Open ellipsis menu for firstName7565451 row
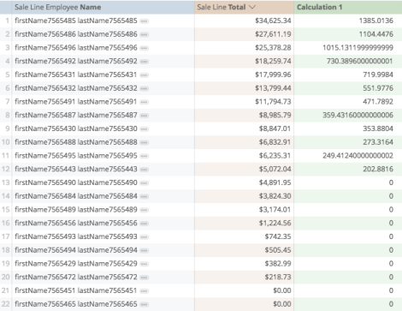Viewport: 402px width, 311px height. [x=145, y=290]
